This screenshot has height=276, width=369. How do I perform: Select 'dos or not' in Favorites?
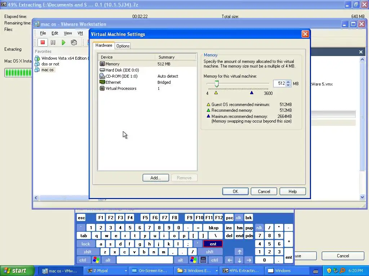[47, 64]
